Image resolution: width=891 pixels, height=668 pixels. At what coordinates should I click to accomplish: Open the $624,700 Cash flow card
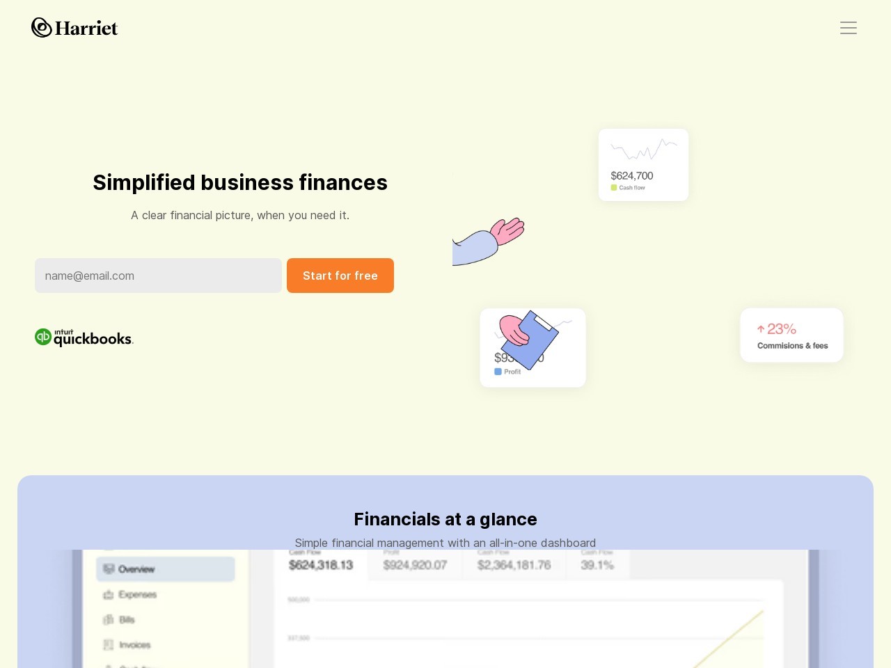click(x=643, y=165)
